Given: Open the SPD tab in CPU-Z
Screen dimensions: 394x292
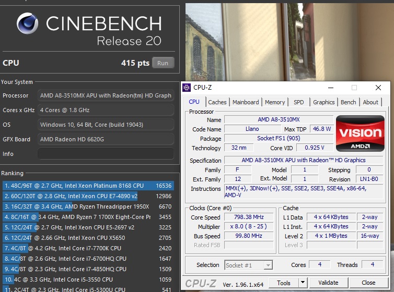Looking at the screenshot, I should (299, 102).
